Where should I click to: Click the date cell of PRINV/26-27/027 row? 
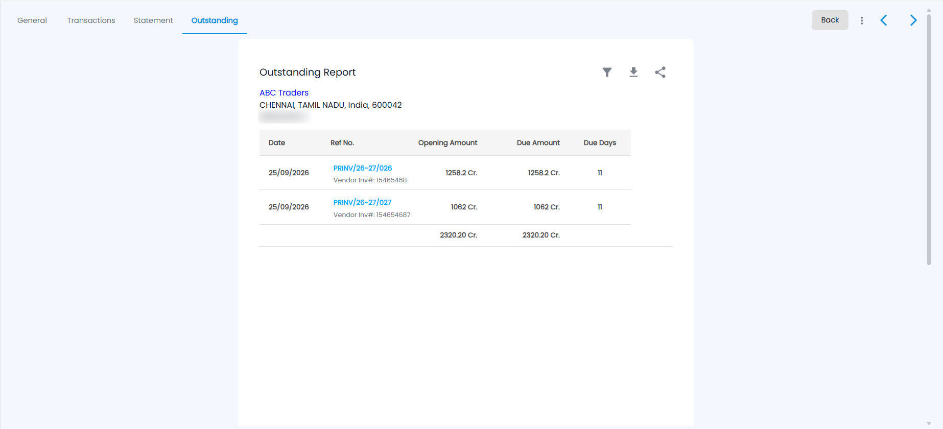tap(289, 207)
